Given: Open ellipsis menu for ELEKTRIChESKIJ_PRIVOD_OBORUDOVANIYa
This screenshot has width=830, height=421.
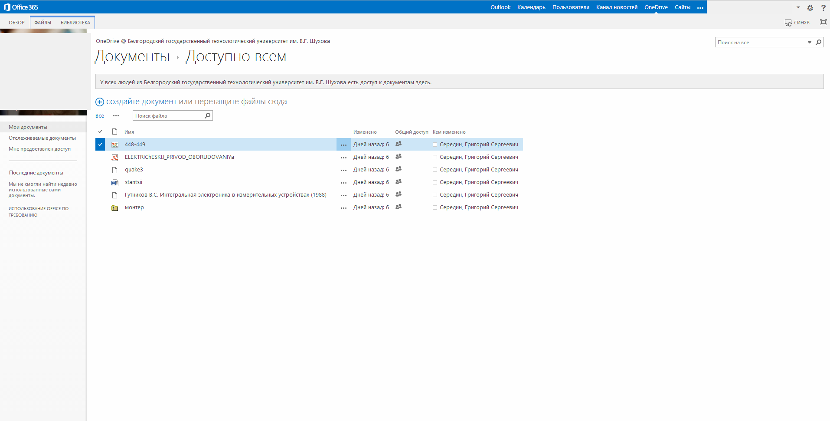Looking at the screenshot, I should [x=343, y=158].
